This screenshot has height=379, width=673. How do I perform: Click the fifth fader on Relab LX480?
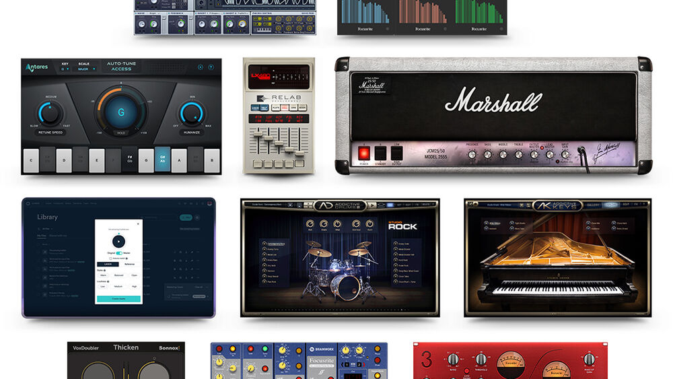[x=299, y=153]
